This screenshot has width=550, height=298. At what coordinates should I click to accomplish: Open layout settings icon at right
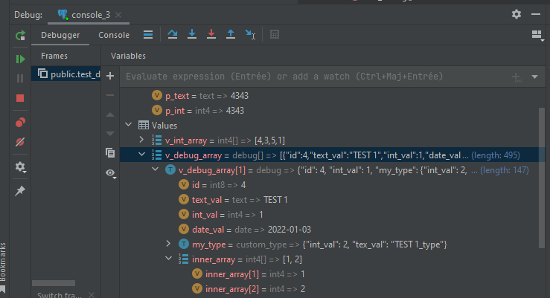click(x=537, y=35)
